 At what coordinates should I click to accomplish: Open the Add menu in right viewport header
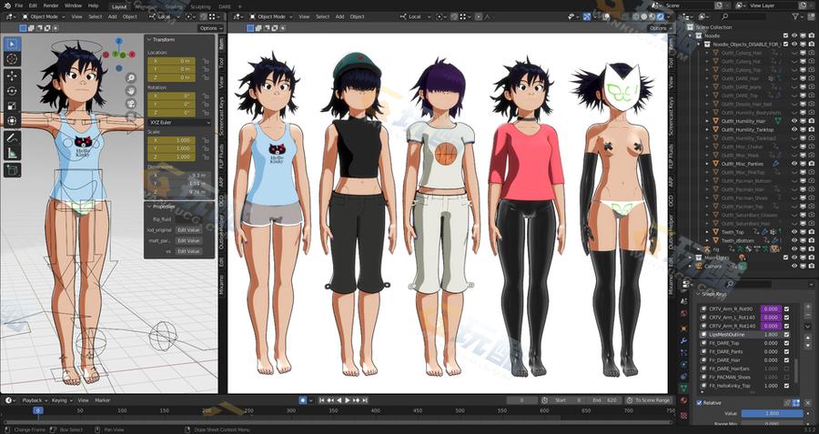339,16
